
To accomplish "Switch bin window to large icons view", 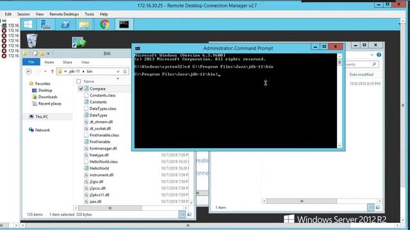I will click(190, 215).
